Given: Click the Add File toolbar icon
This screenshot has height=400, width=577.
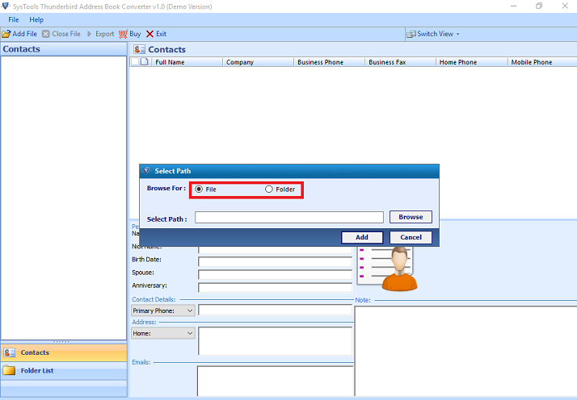Looking at the screenshot, I should pyautogui.click(x=6, y=34).
